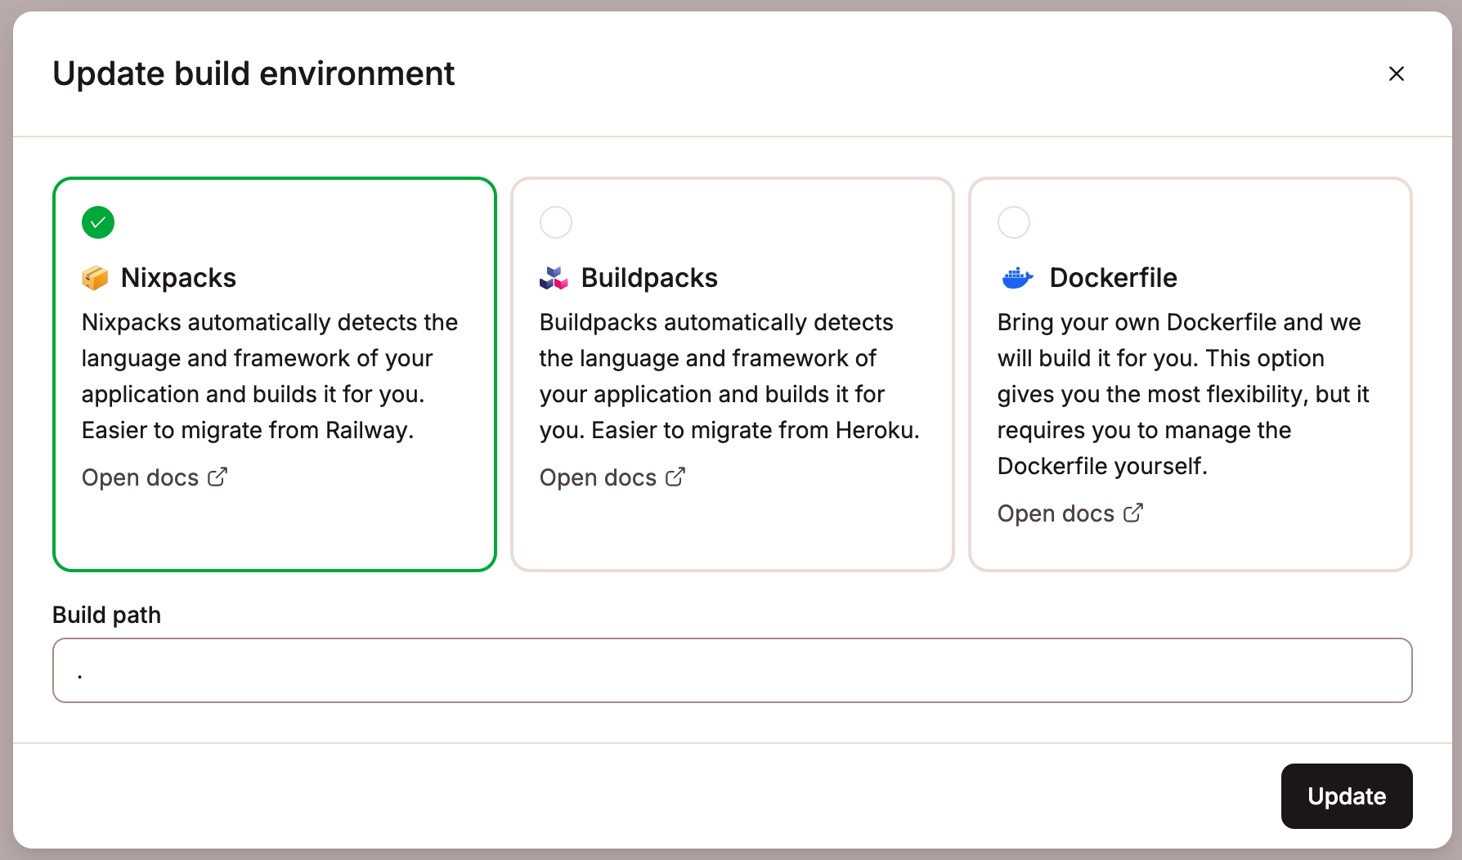Click the green checkmark on the Nixpacks card

tap(97, 222)
